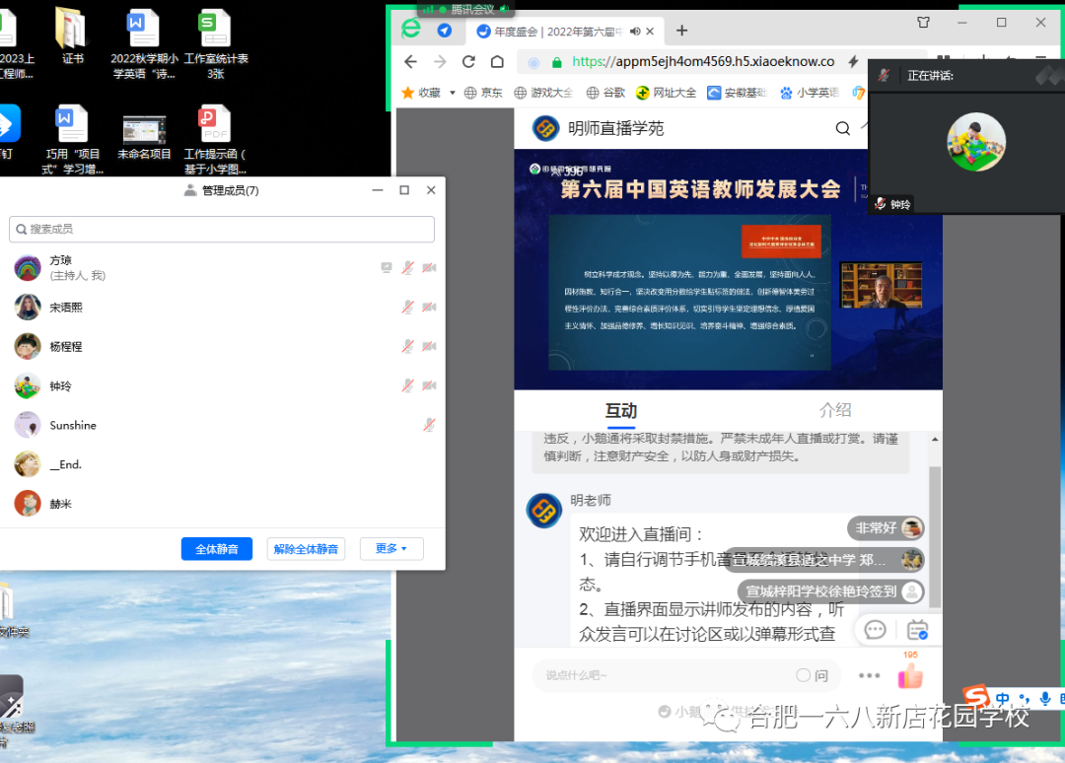Search within 明师直播学苑 page
This screenshot has width=1065, height=763.
point(843,128)
